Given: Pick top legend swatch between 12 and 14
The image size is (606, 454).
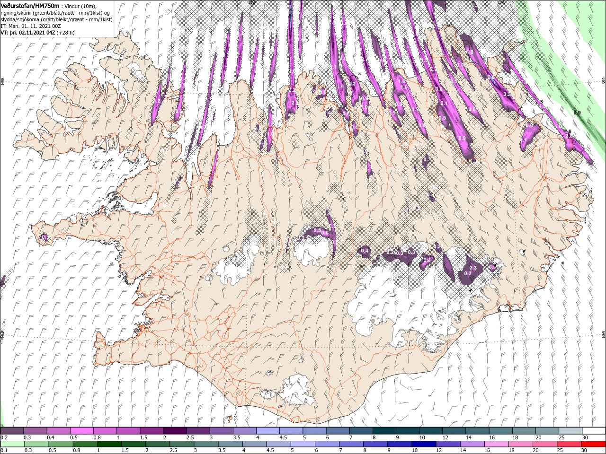Looking at the screenshot, I should 454,430.
